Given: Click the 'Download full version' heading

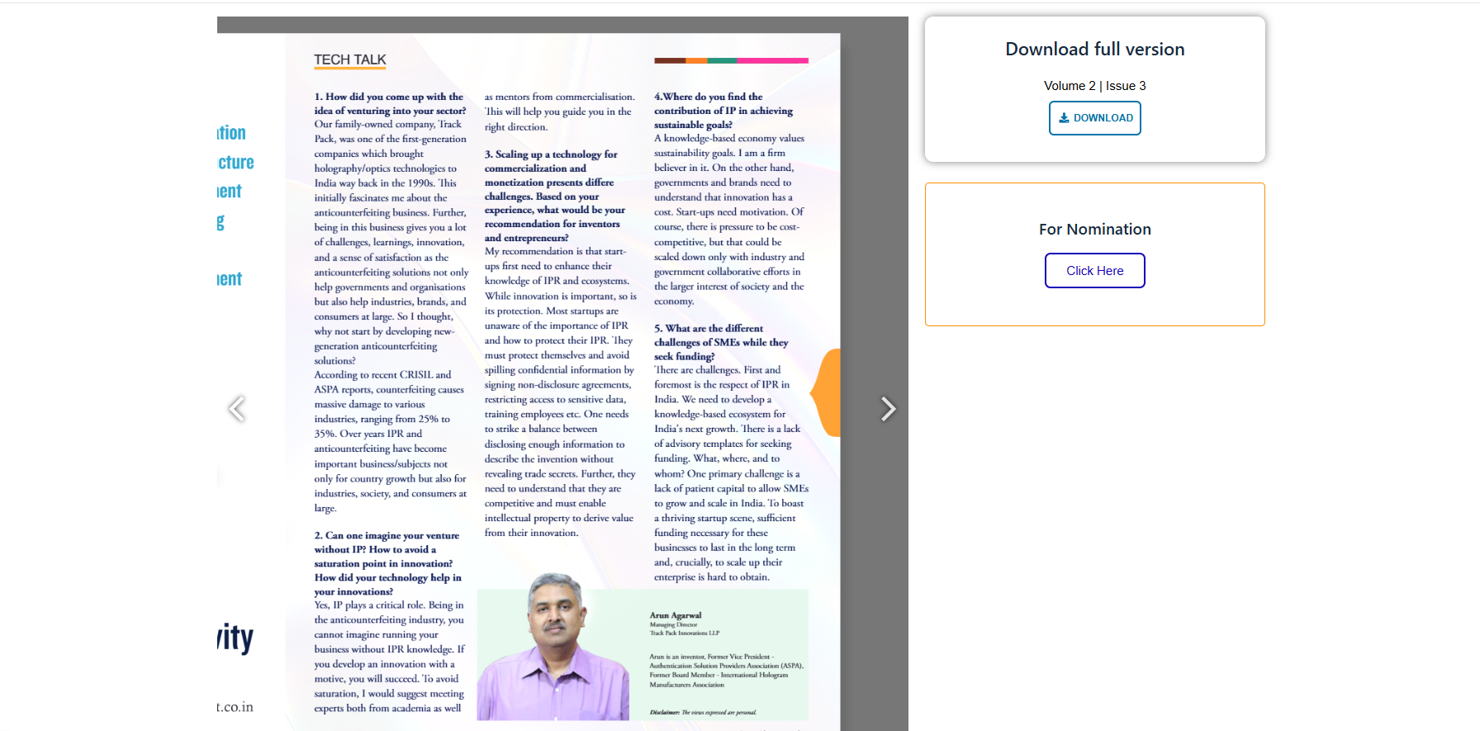Looking at the screenshot, I should click(1094, 50).
